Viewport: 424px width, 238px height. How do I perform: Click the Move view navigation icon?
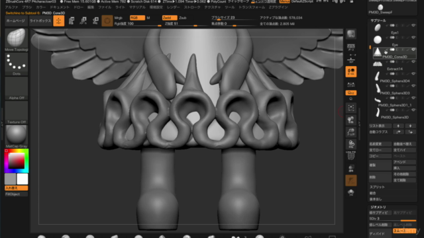pyautogui.click(x=351, y=120)
